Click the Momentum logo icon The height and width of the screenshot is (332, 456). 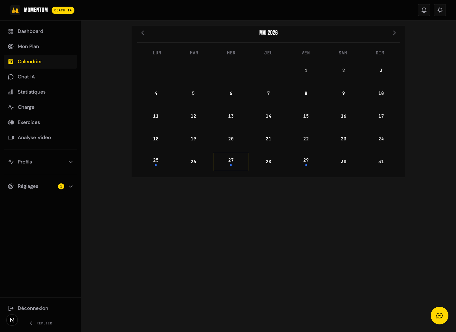(x=15, y=10)
